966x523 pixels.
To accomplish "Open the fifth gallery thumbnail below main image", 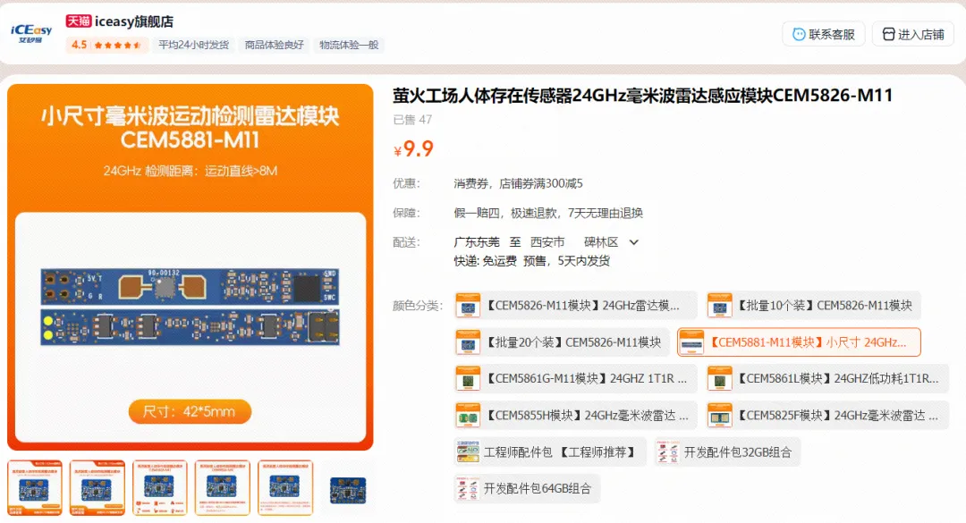I will click(285, 488).
